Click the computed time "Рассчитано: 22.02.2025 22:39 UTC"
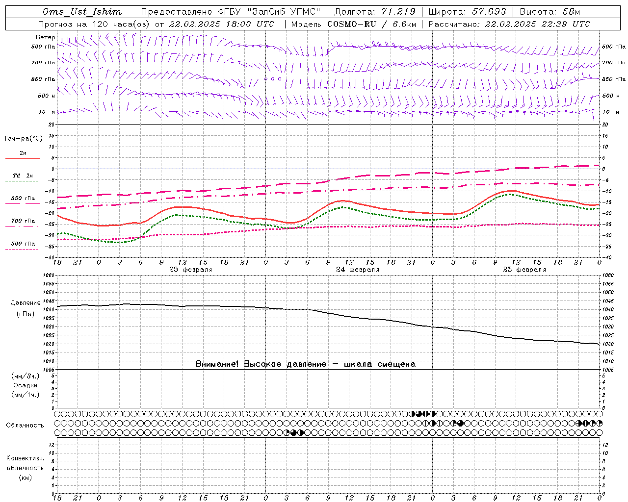This screenshot has height=502, width=628. coord(509,24)
